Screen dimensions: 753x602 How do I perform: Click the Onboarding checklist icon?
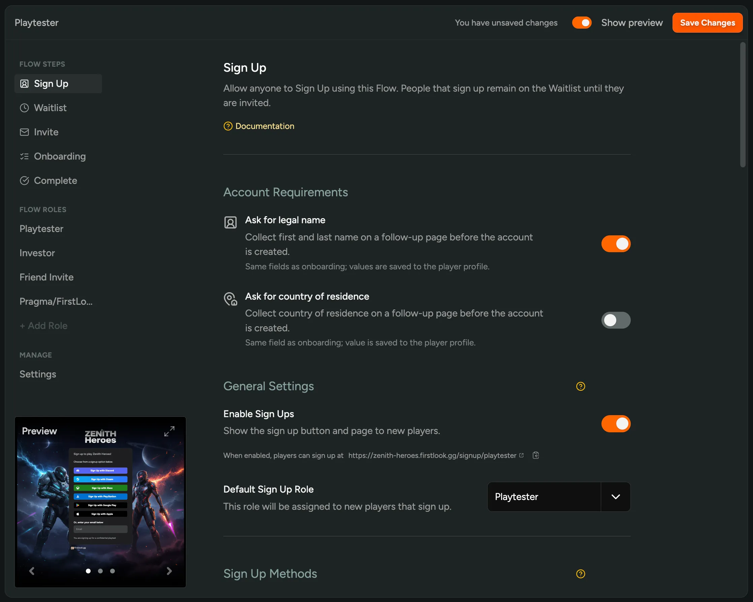24,157
